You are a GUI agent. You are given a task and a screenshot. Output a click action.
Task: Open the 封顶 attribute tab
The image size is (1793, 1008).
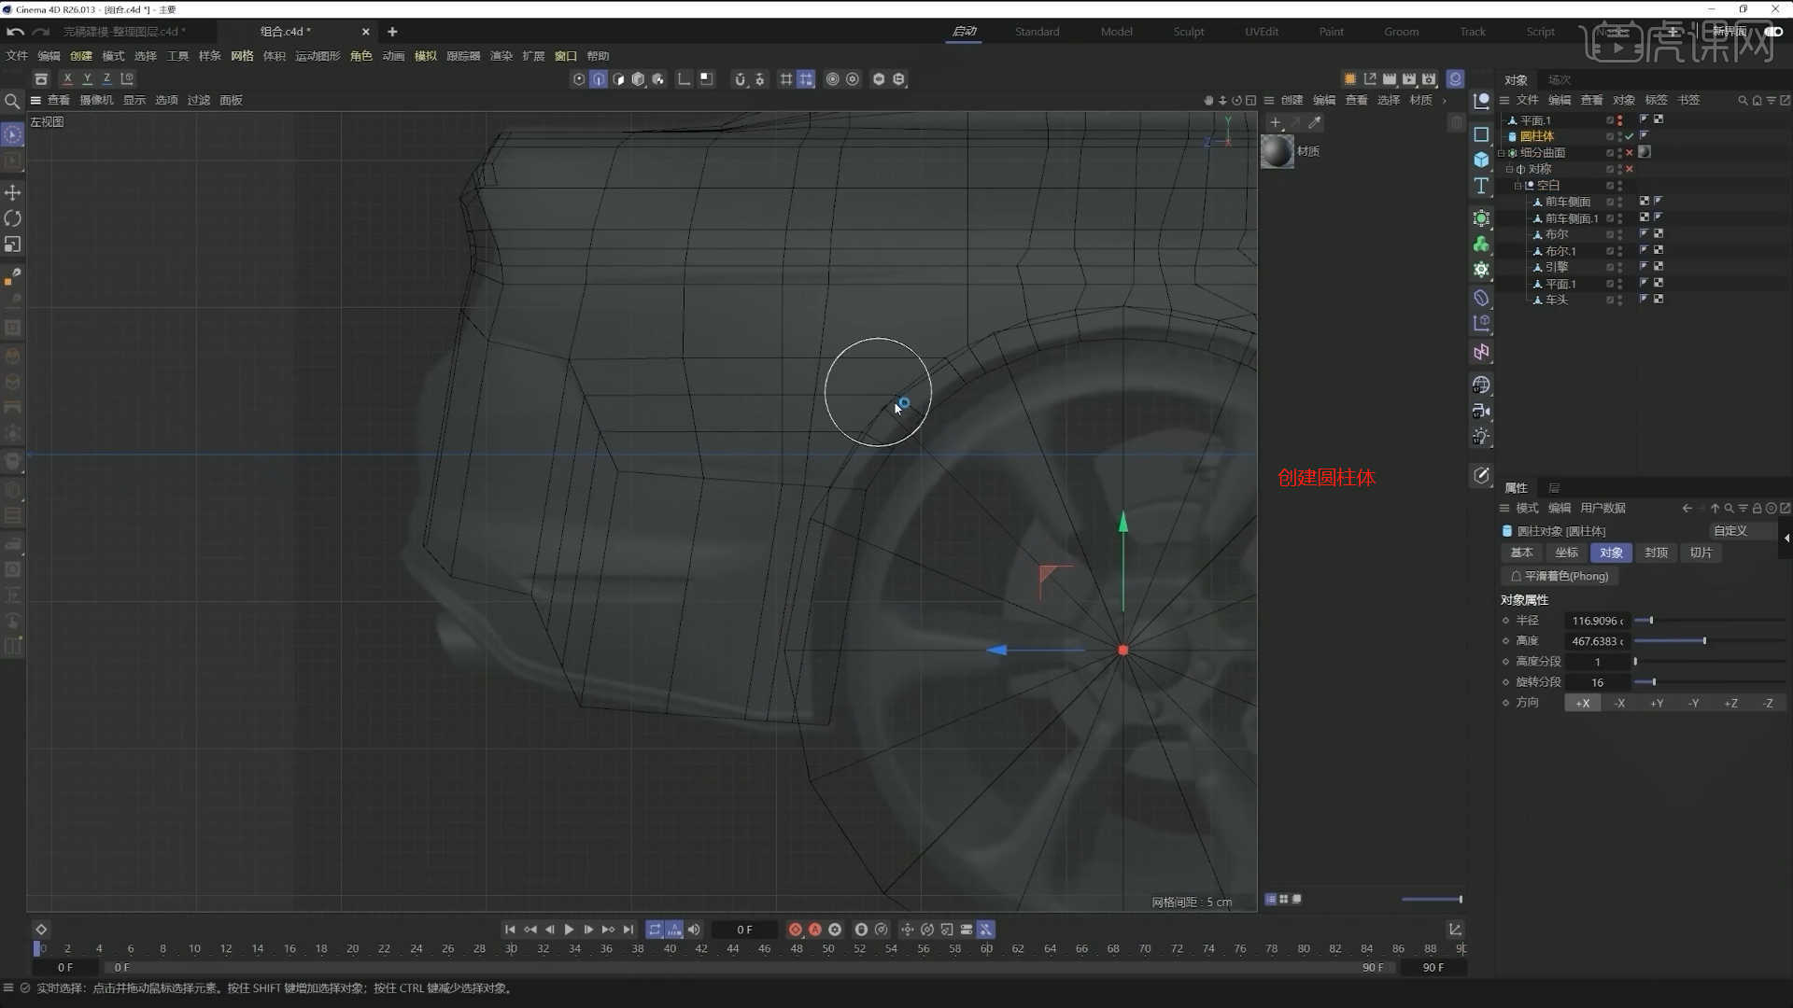[x=1656, y=553]
